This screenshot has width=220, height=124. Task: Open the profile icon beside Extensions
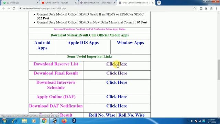pos(211,8)
